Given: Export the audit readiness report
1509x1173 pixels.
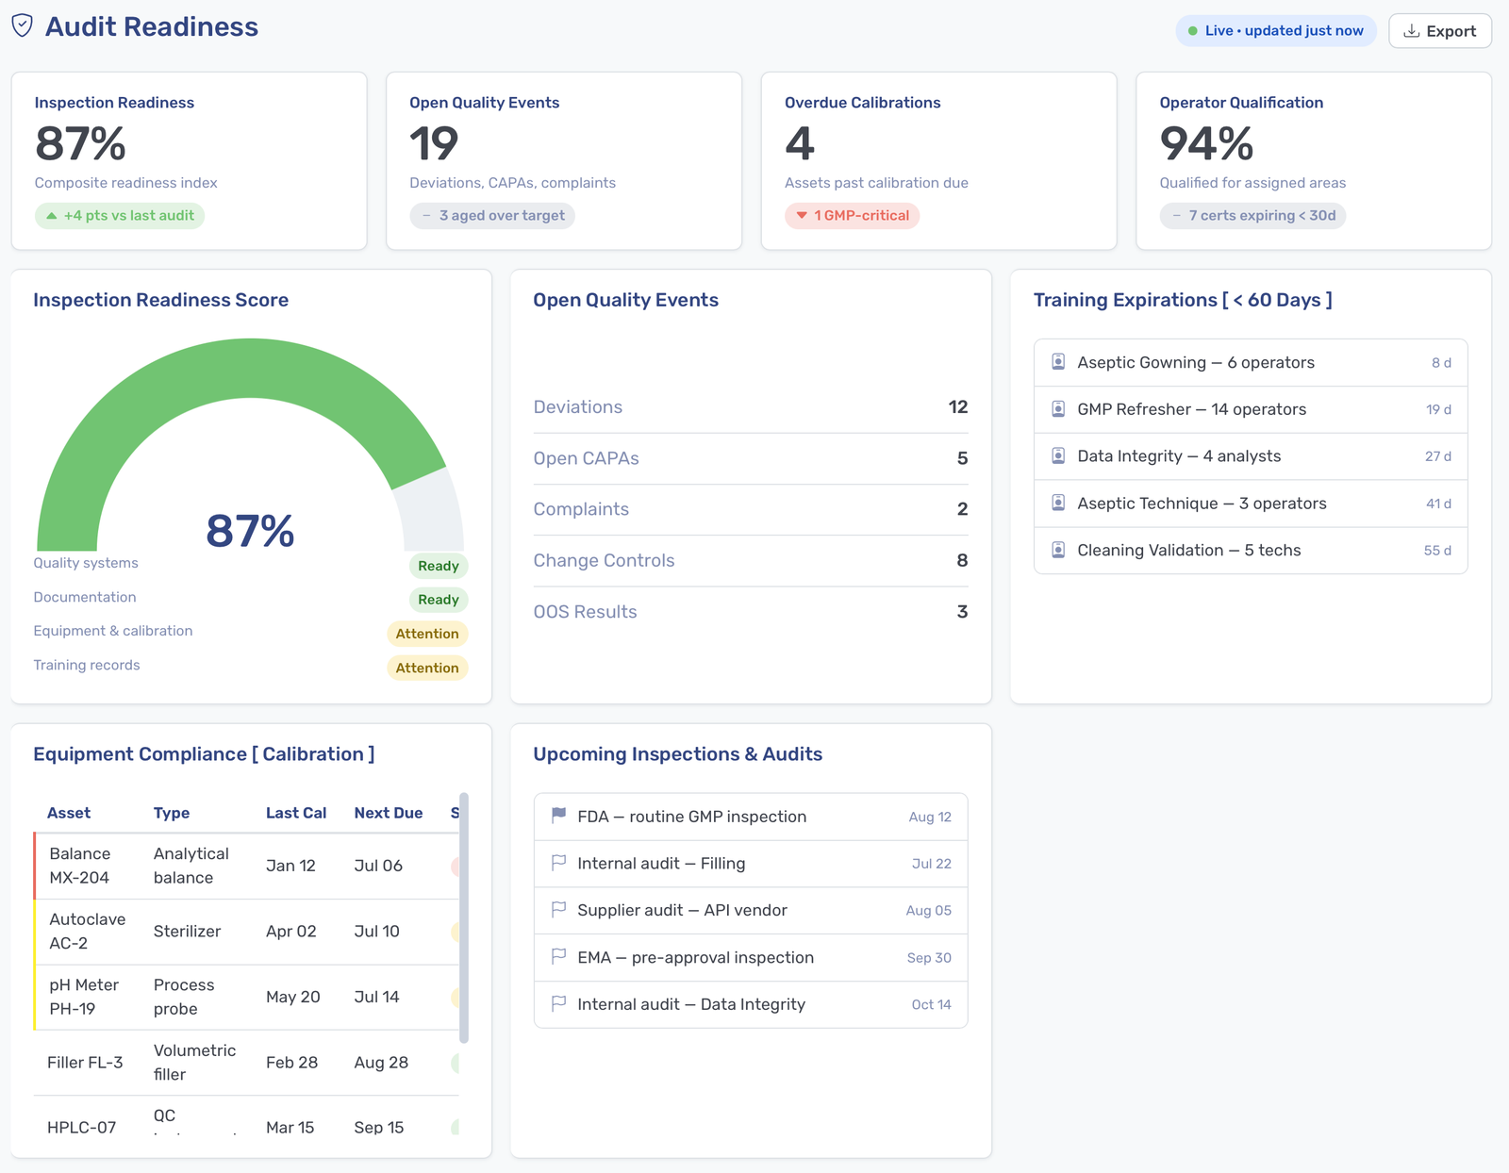Looking at the screenshot, I should click(1439, 31).
